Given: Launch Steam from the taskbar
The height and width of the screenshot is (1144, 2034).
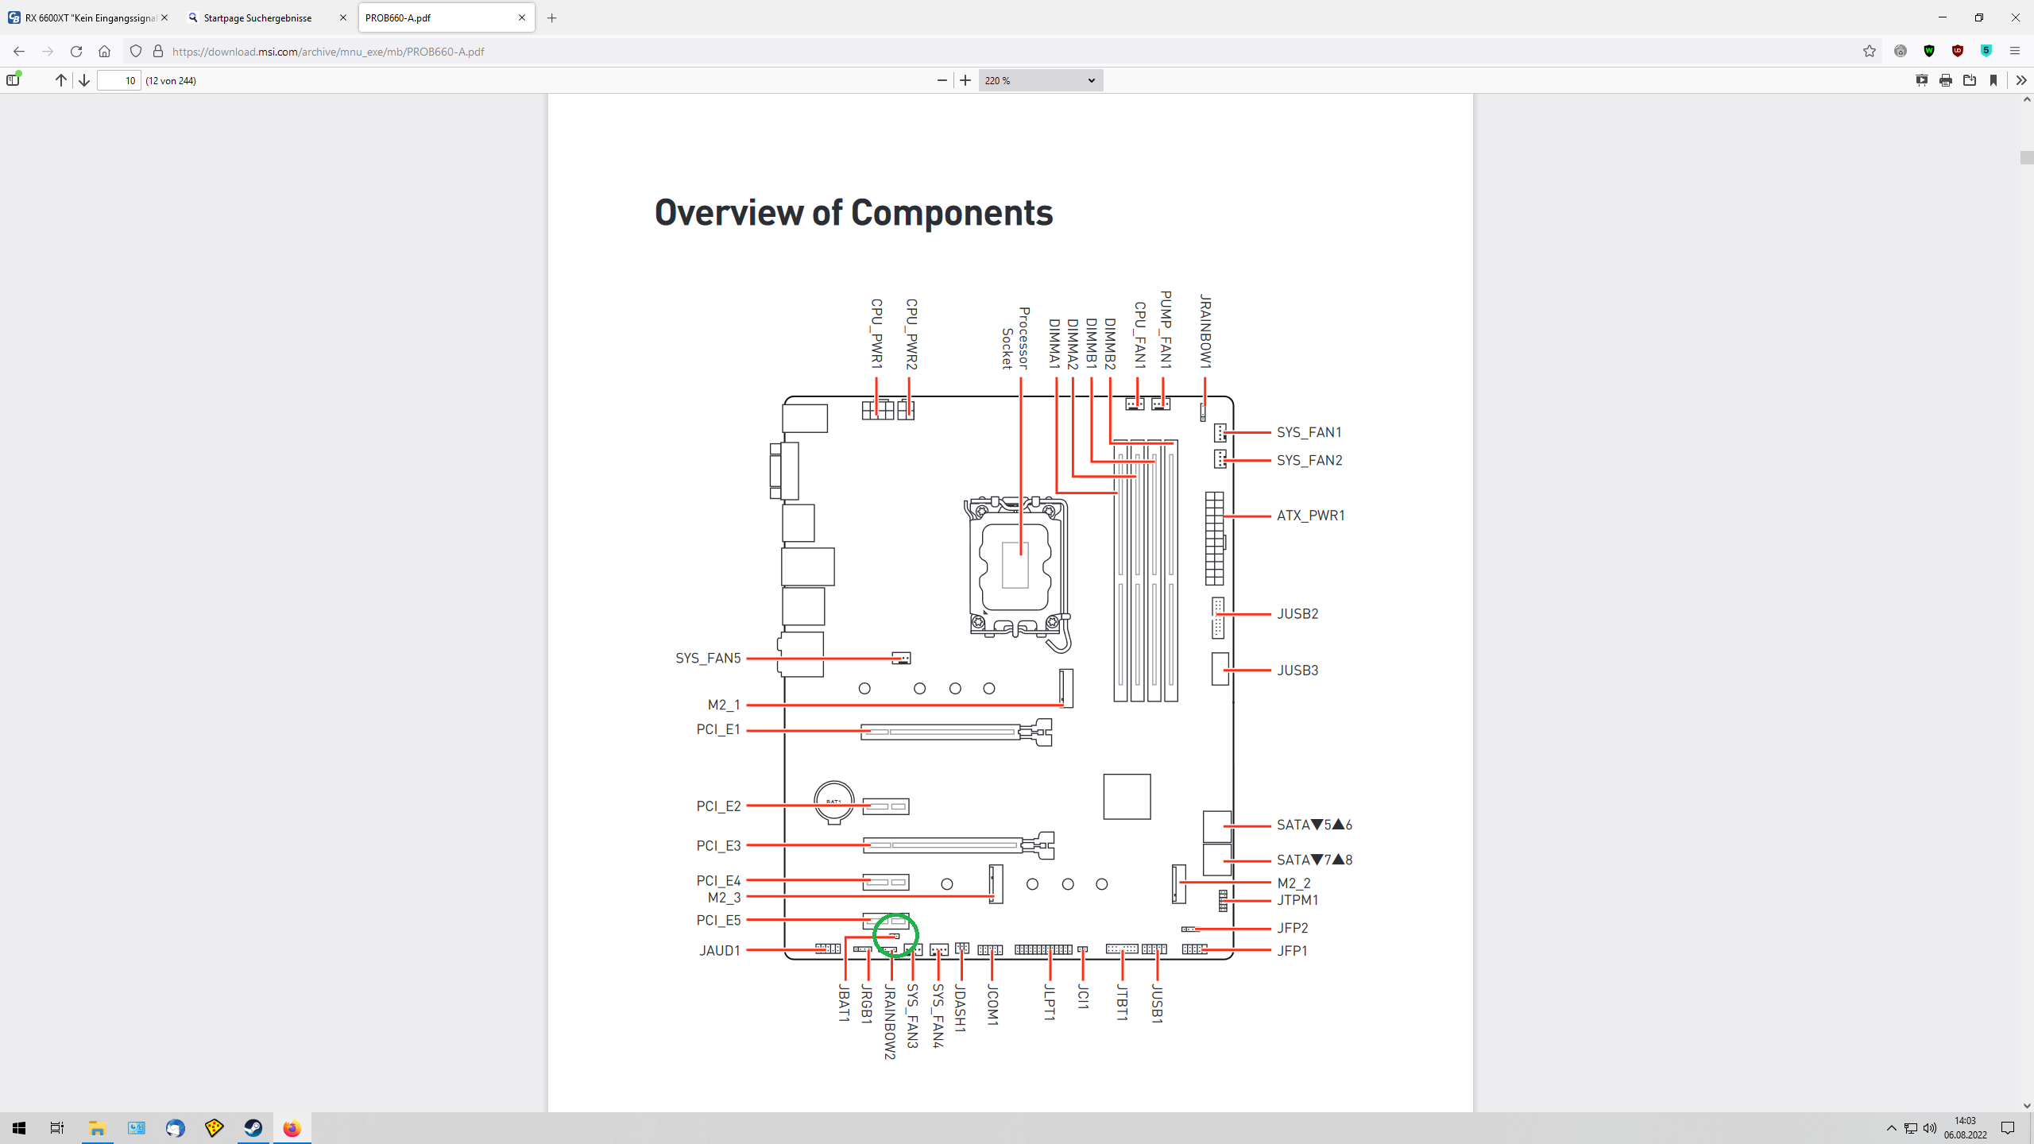Looking at the screenshot, I should (x=253, y=1128).
